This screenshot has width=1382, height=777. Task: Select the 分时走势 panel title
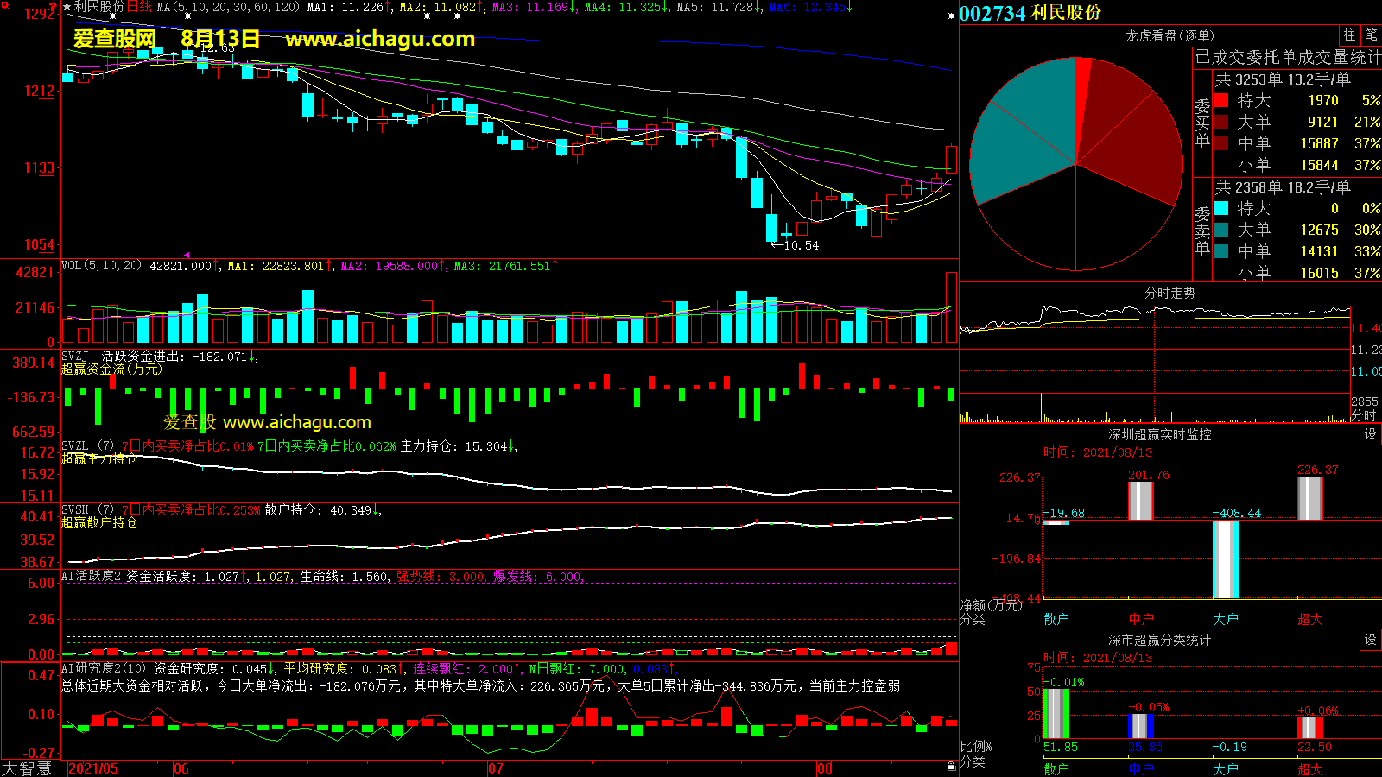1170,294
